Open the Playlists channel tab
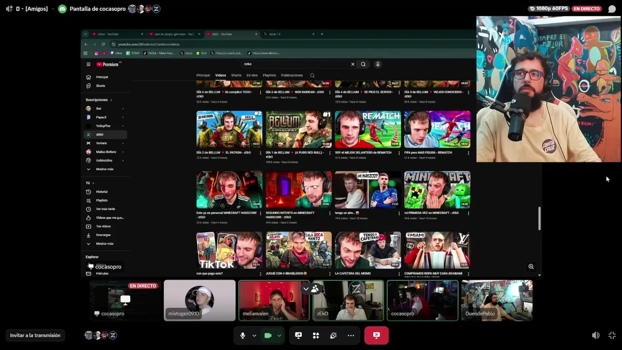The height and width of the screenshot is (350, 622). coord(269,75)
